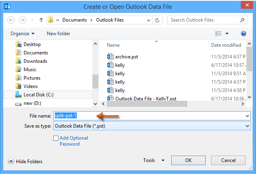
Task: Click the Desktop folder icon
Action: [18, 44]
